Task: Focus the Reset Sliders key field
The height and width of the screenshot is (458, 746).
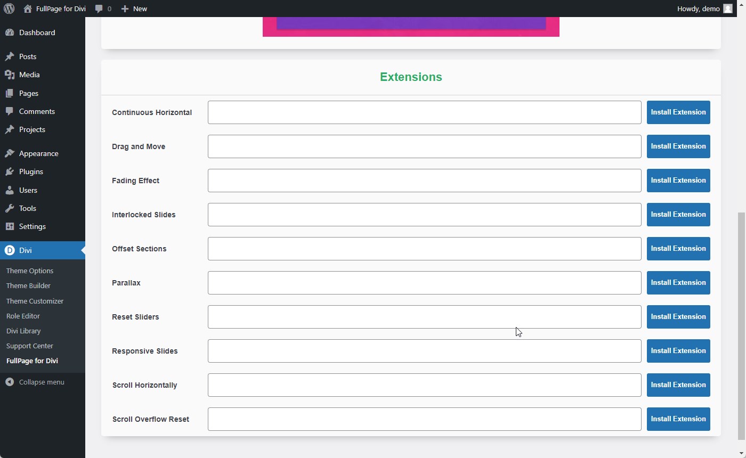Action: click(425, 317)
